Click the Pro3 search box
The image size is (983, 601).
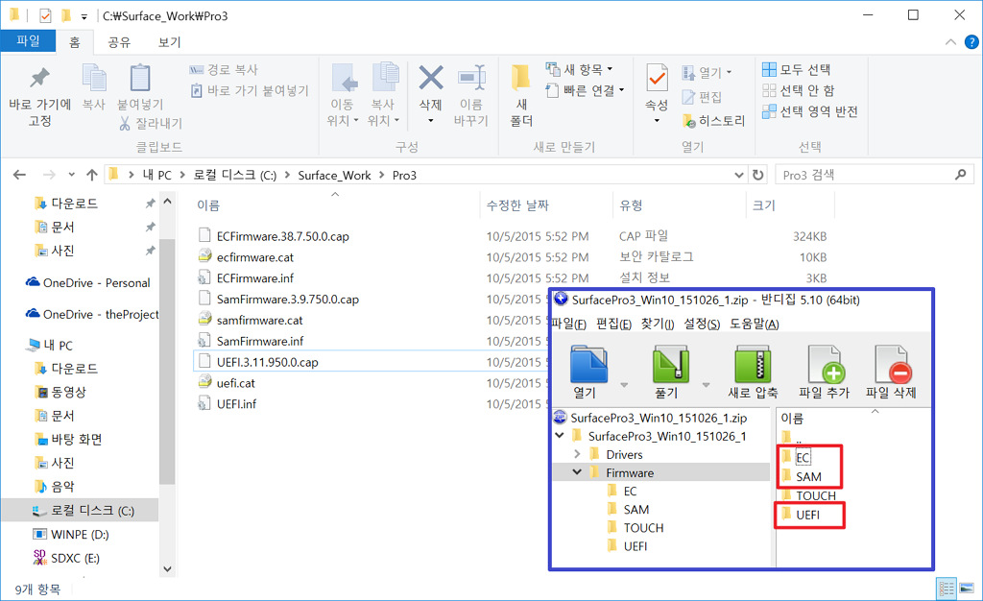875,175
